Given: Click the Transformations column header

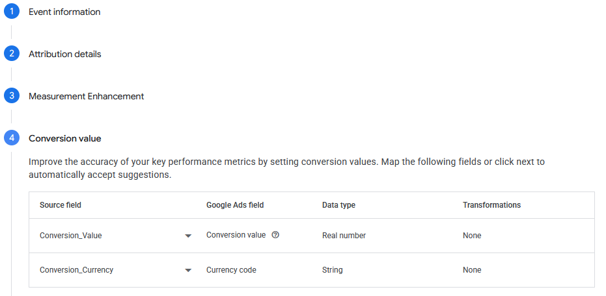Looking at the screenshot, I should click(491, 205).
